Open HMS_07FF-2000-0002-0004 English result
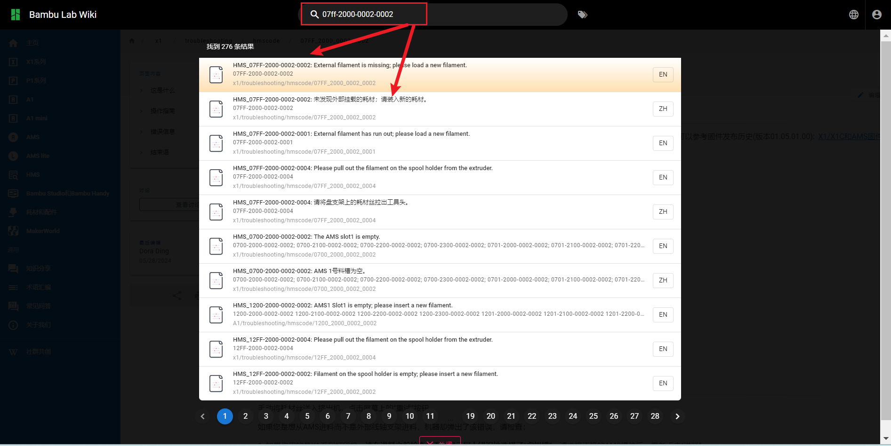This screenshot has width=891, height=446. tap(440, 178)
